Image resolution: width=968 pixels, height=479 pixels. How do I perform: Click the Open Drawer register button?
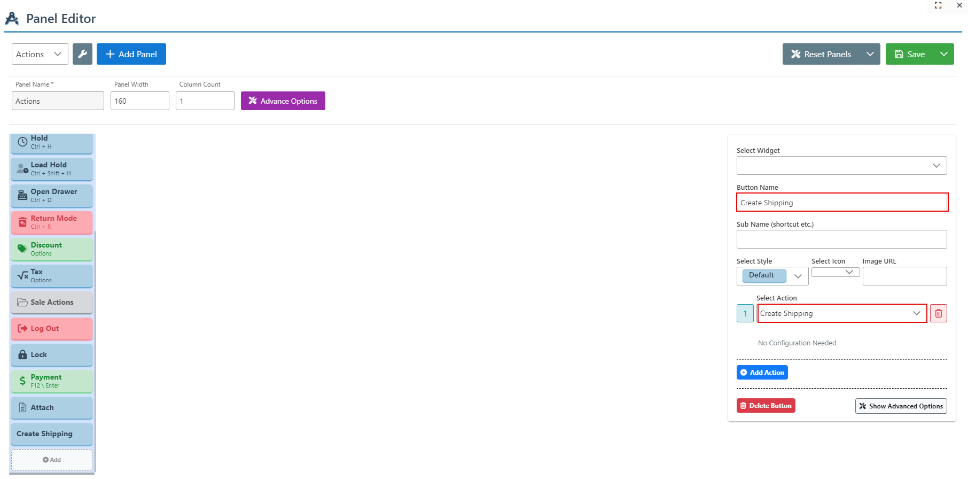click(52, 196)
